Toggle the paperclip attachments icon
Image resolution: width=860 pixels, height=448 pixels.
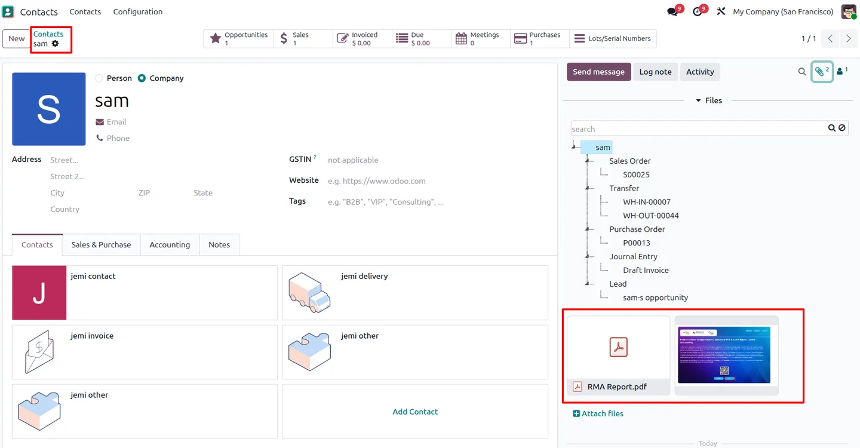pos(822,72)
